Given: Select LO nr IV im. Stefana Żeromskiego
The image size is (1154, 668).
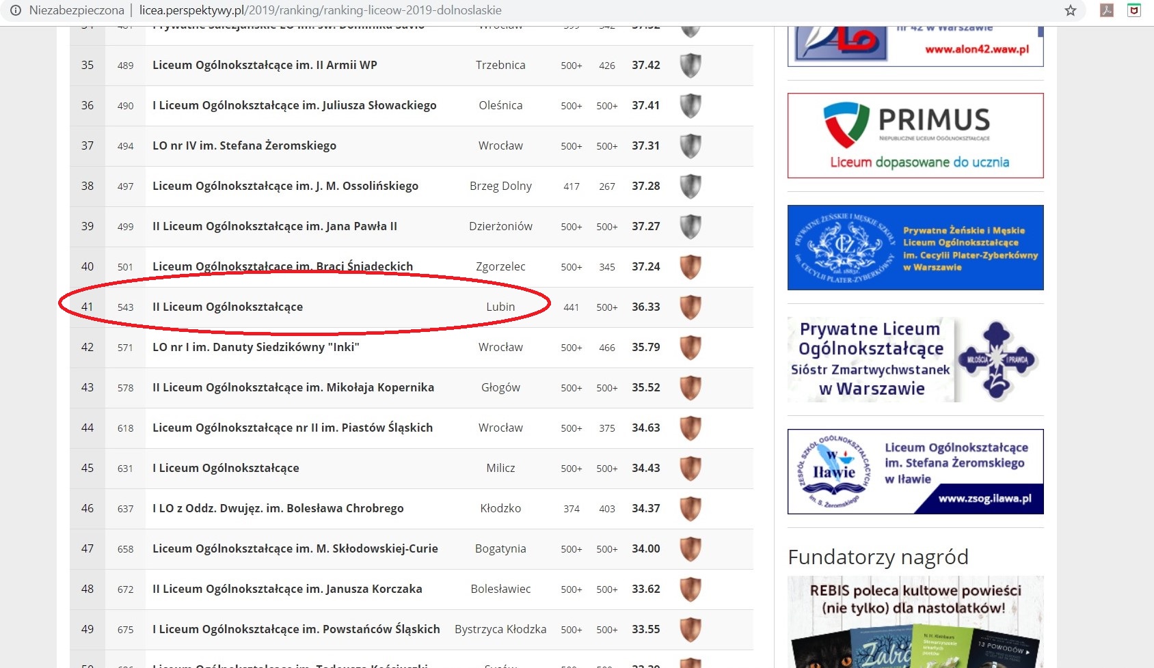Looking at the screenshot, I should click(244, 146).
